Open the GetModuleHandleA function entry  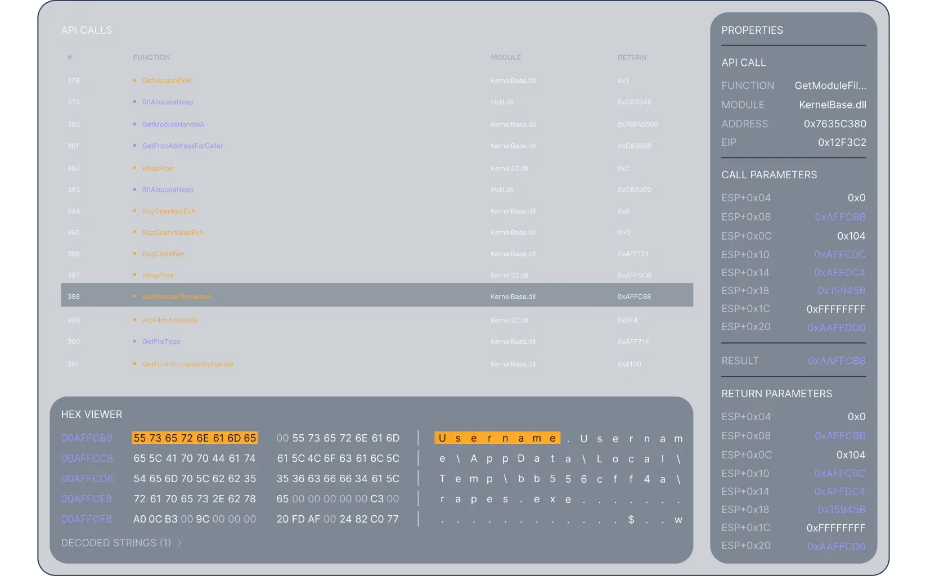click(173, 124)
